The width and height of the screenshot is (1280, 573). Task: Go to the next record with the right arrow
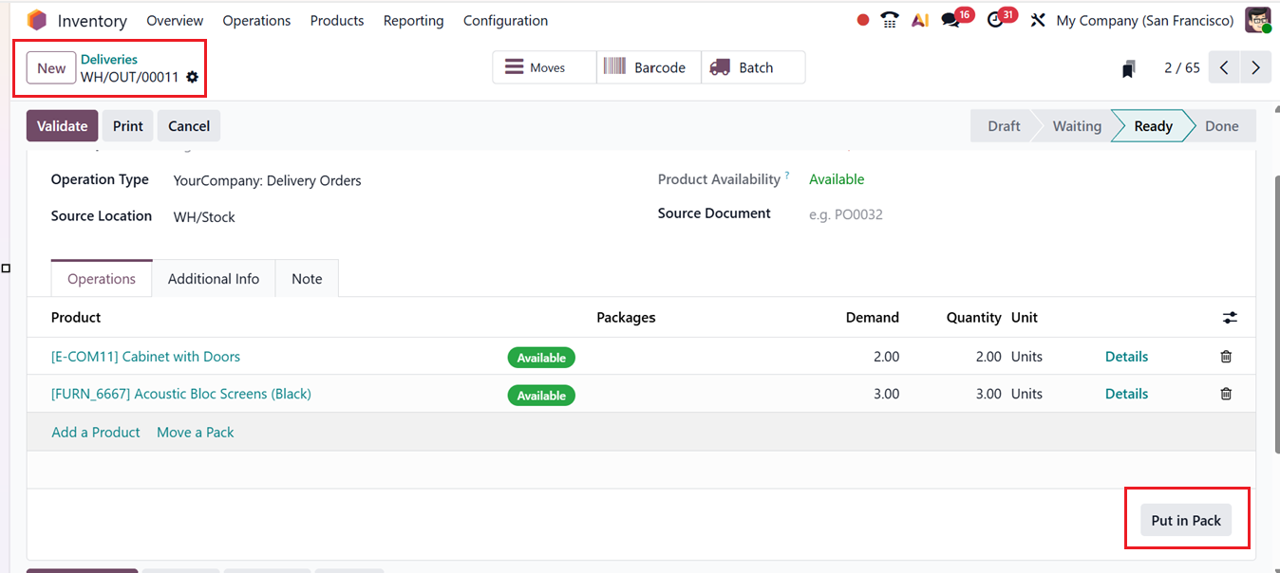(x=1255, y=66)
